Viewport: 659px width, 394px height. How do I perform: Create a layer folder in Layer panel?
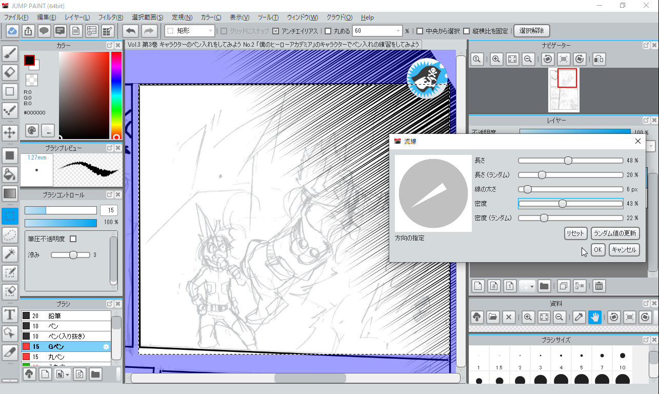coord(544,286)
